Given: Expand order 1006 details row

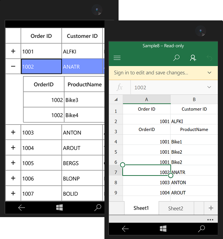Looking at the screenshot, I should (13, 178).
